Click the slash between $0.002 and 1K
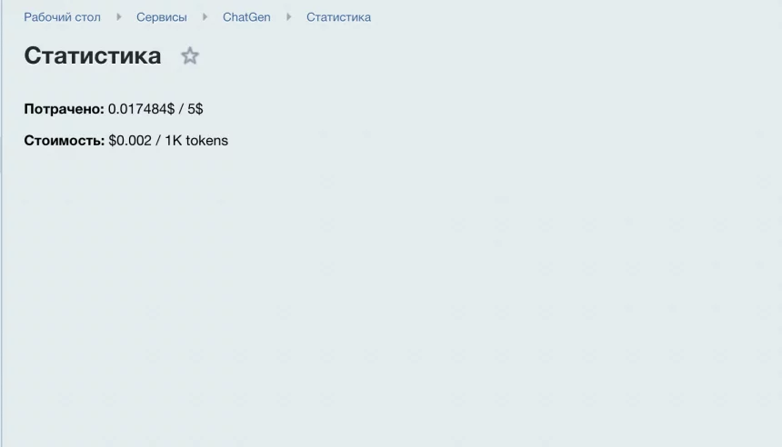Viewport: 782px width, 447px height. tap(158, 141)
